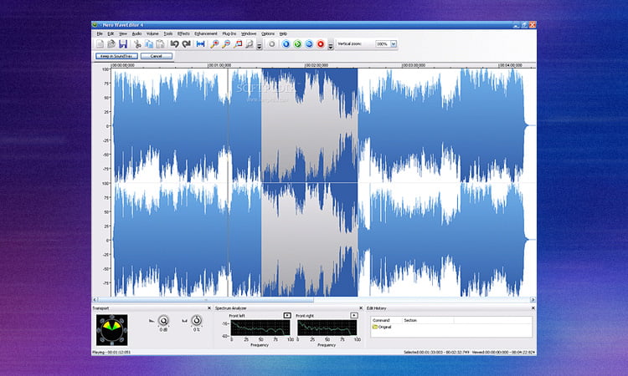Click the Select All toolbar icon
The width and height of the screenshot is (628, 376).
click(200, 43)
